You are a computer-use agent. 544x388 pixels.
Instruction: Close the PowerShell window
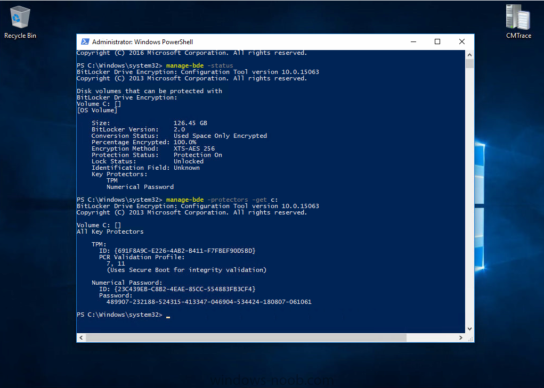pyautogui.click(x=462, y=42)
